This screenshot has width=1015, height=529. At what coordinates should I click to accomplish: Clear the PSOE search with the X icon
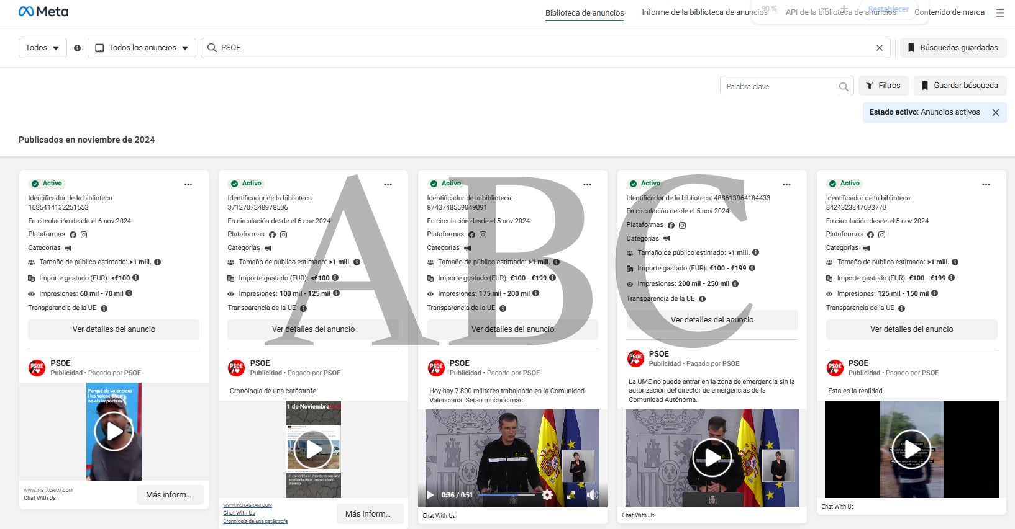(x=879, y=48)
